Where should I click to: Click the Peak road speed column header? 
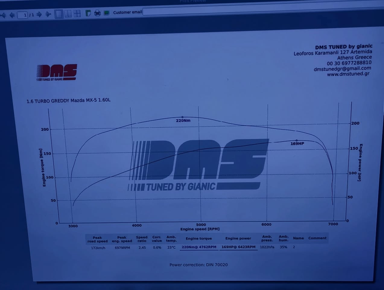pos(97,240)
